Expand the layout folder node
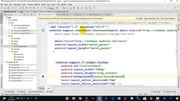Screen dimensions: 180x101 (x=9, y=41)
